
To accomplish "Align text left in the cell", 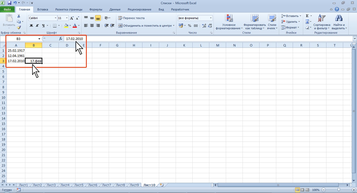I will pyautogui.click(x=86, y=26).
